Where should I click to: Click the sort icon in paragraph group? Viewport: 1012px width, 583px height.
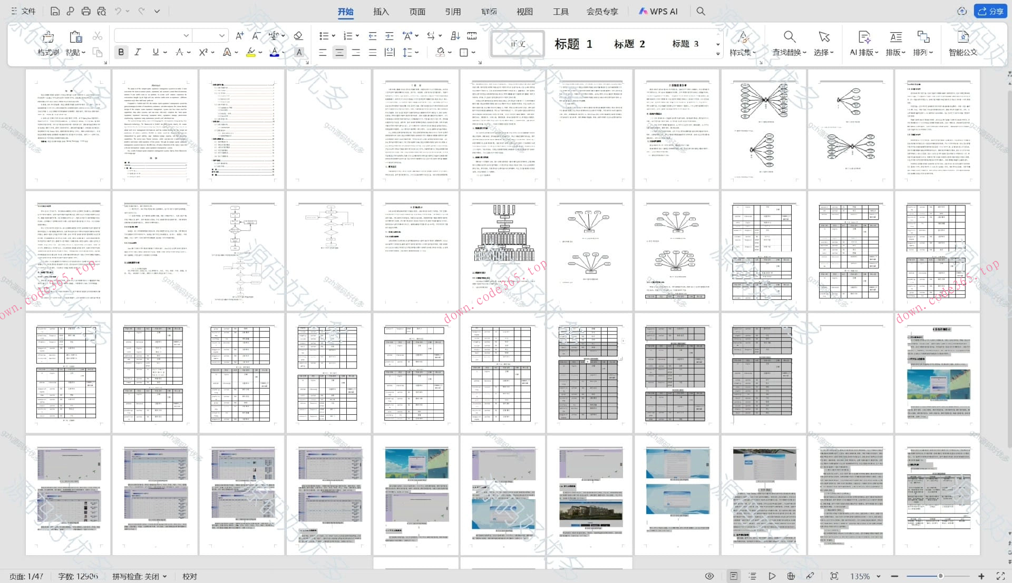[x=455, y=36]
